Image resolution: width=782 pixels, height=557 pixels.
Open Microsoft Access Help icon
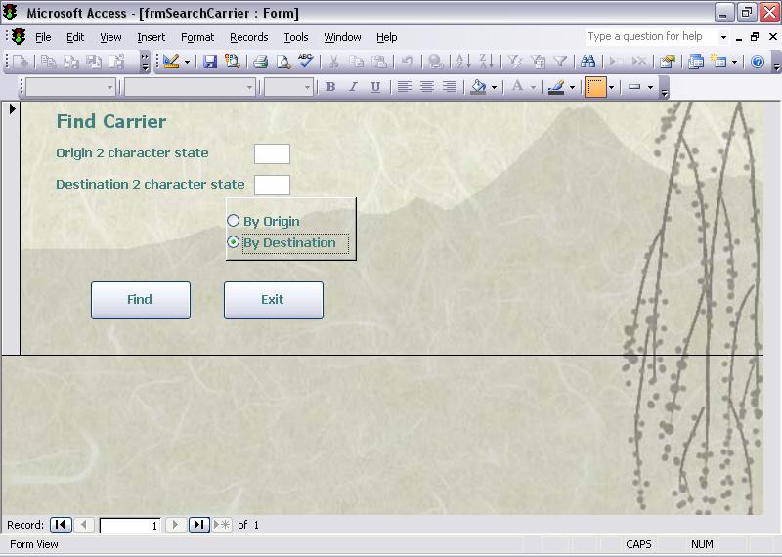click(758, 62)
